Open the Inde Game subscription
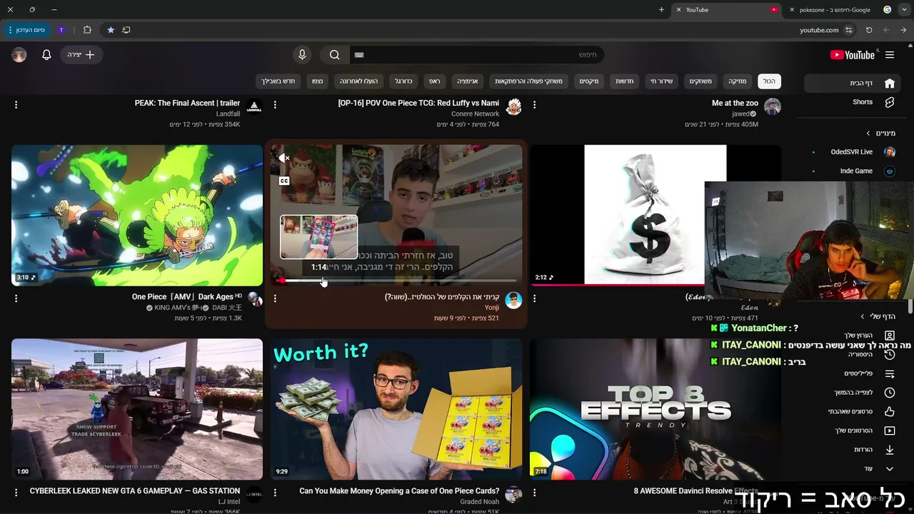The width and height of the screenshot is (914, 514). 853,171
